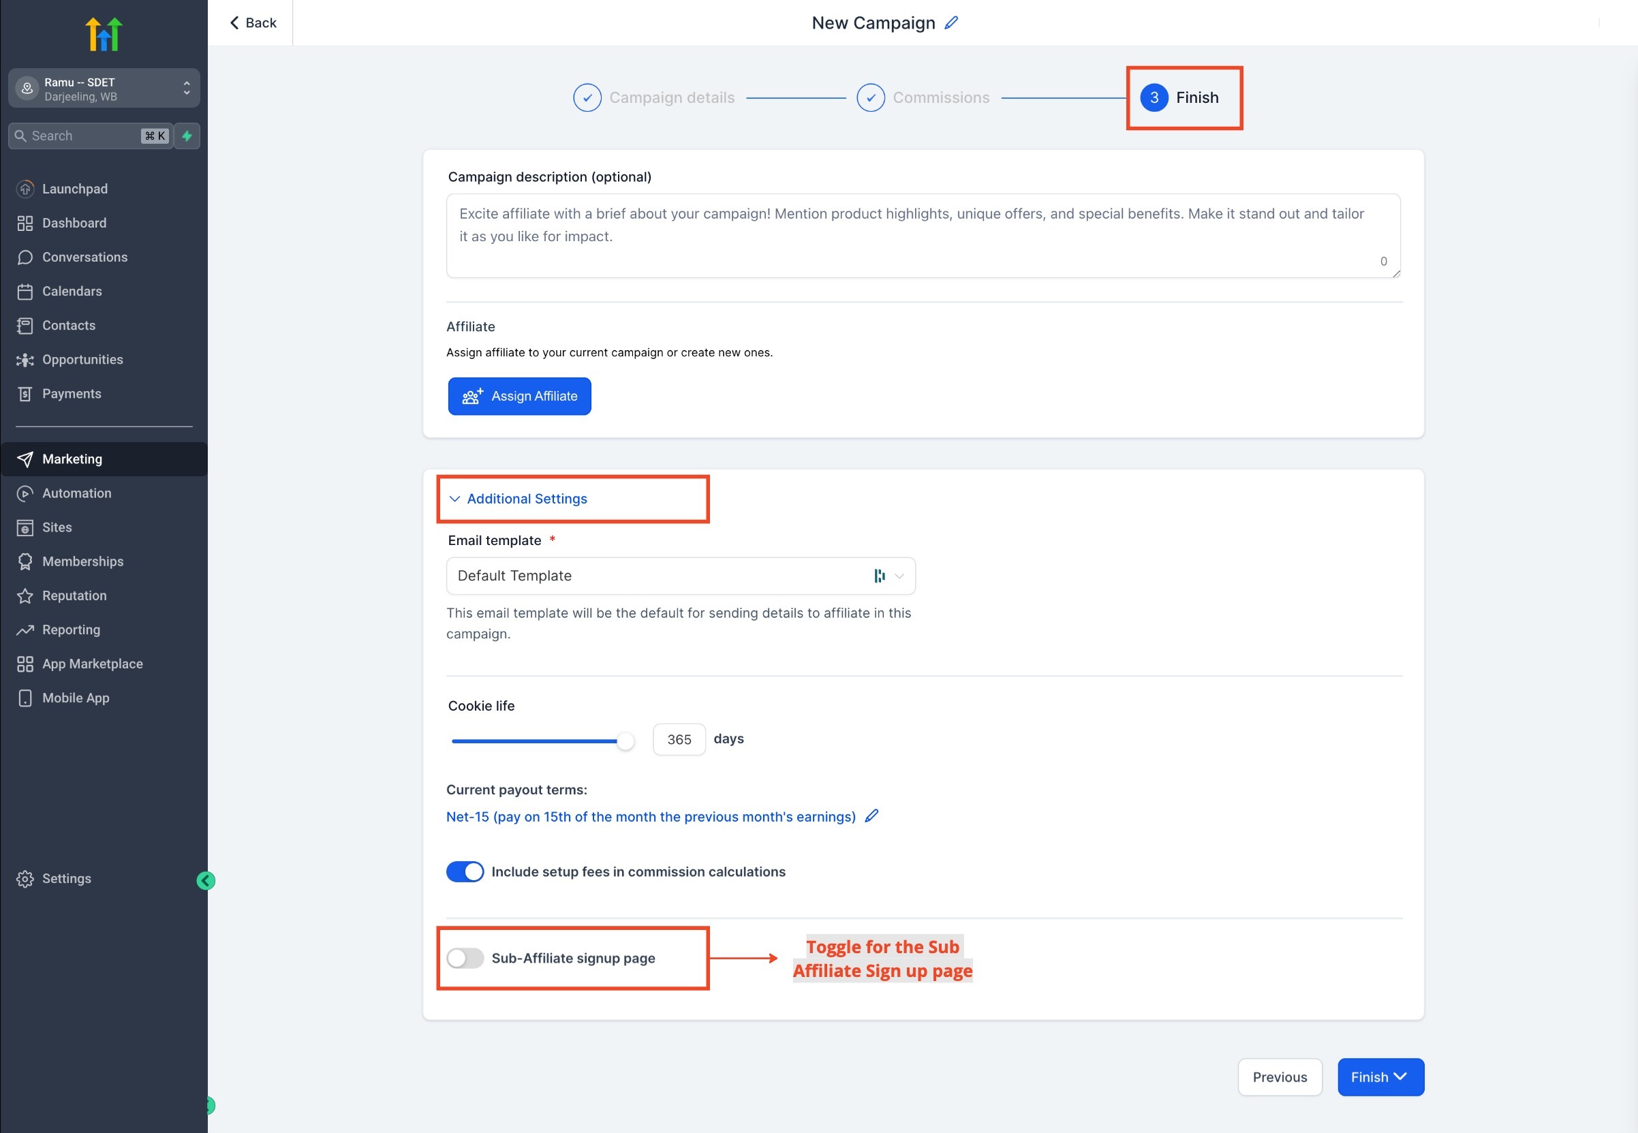Click the Reputation star icon

pos(25,595)
